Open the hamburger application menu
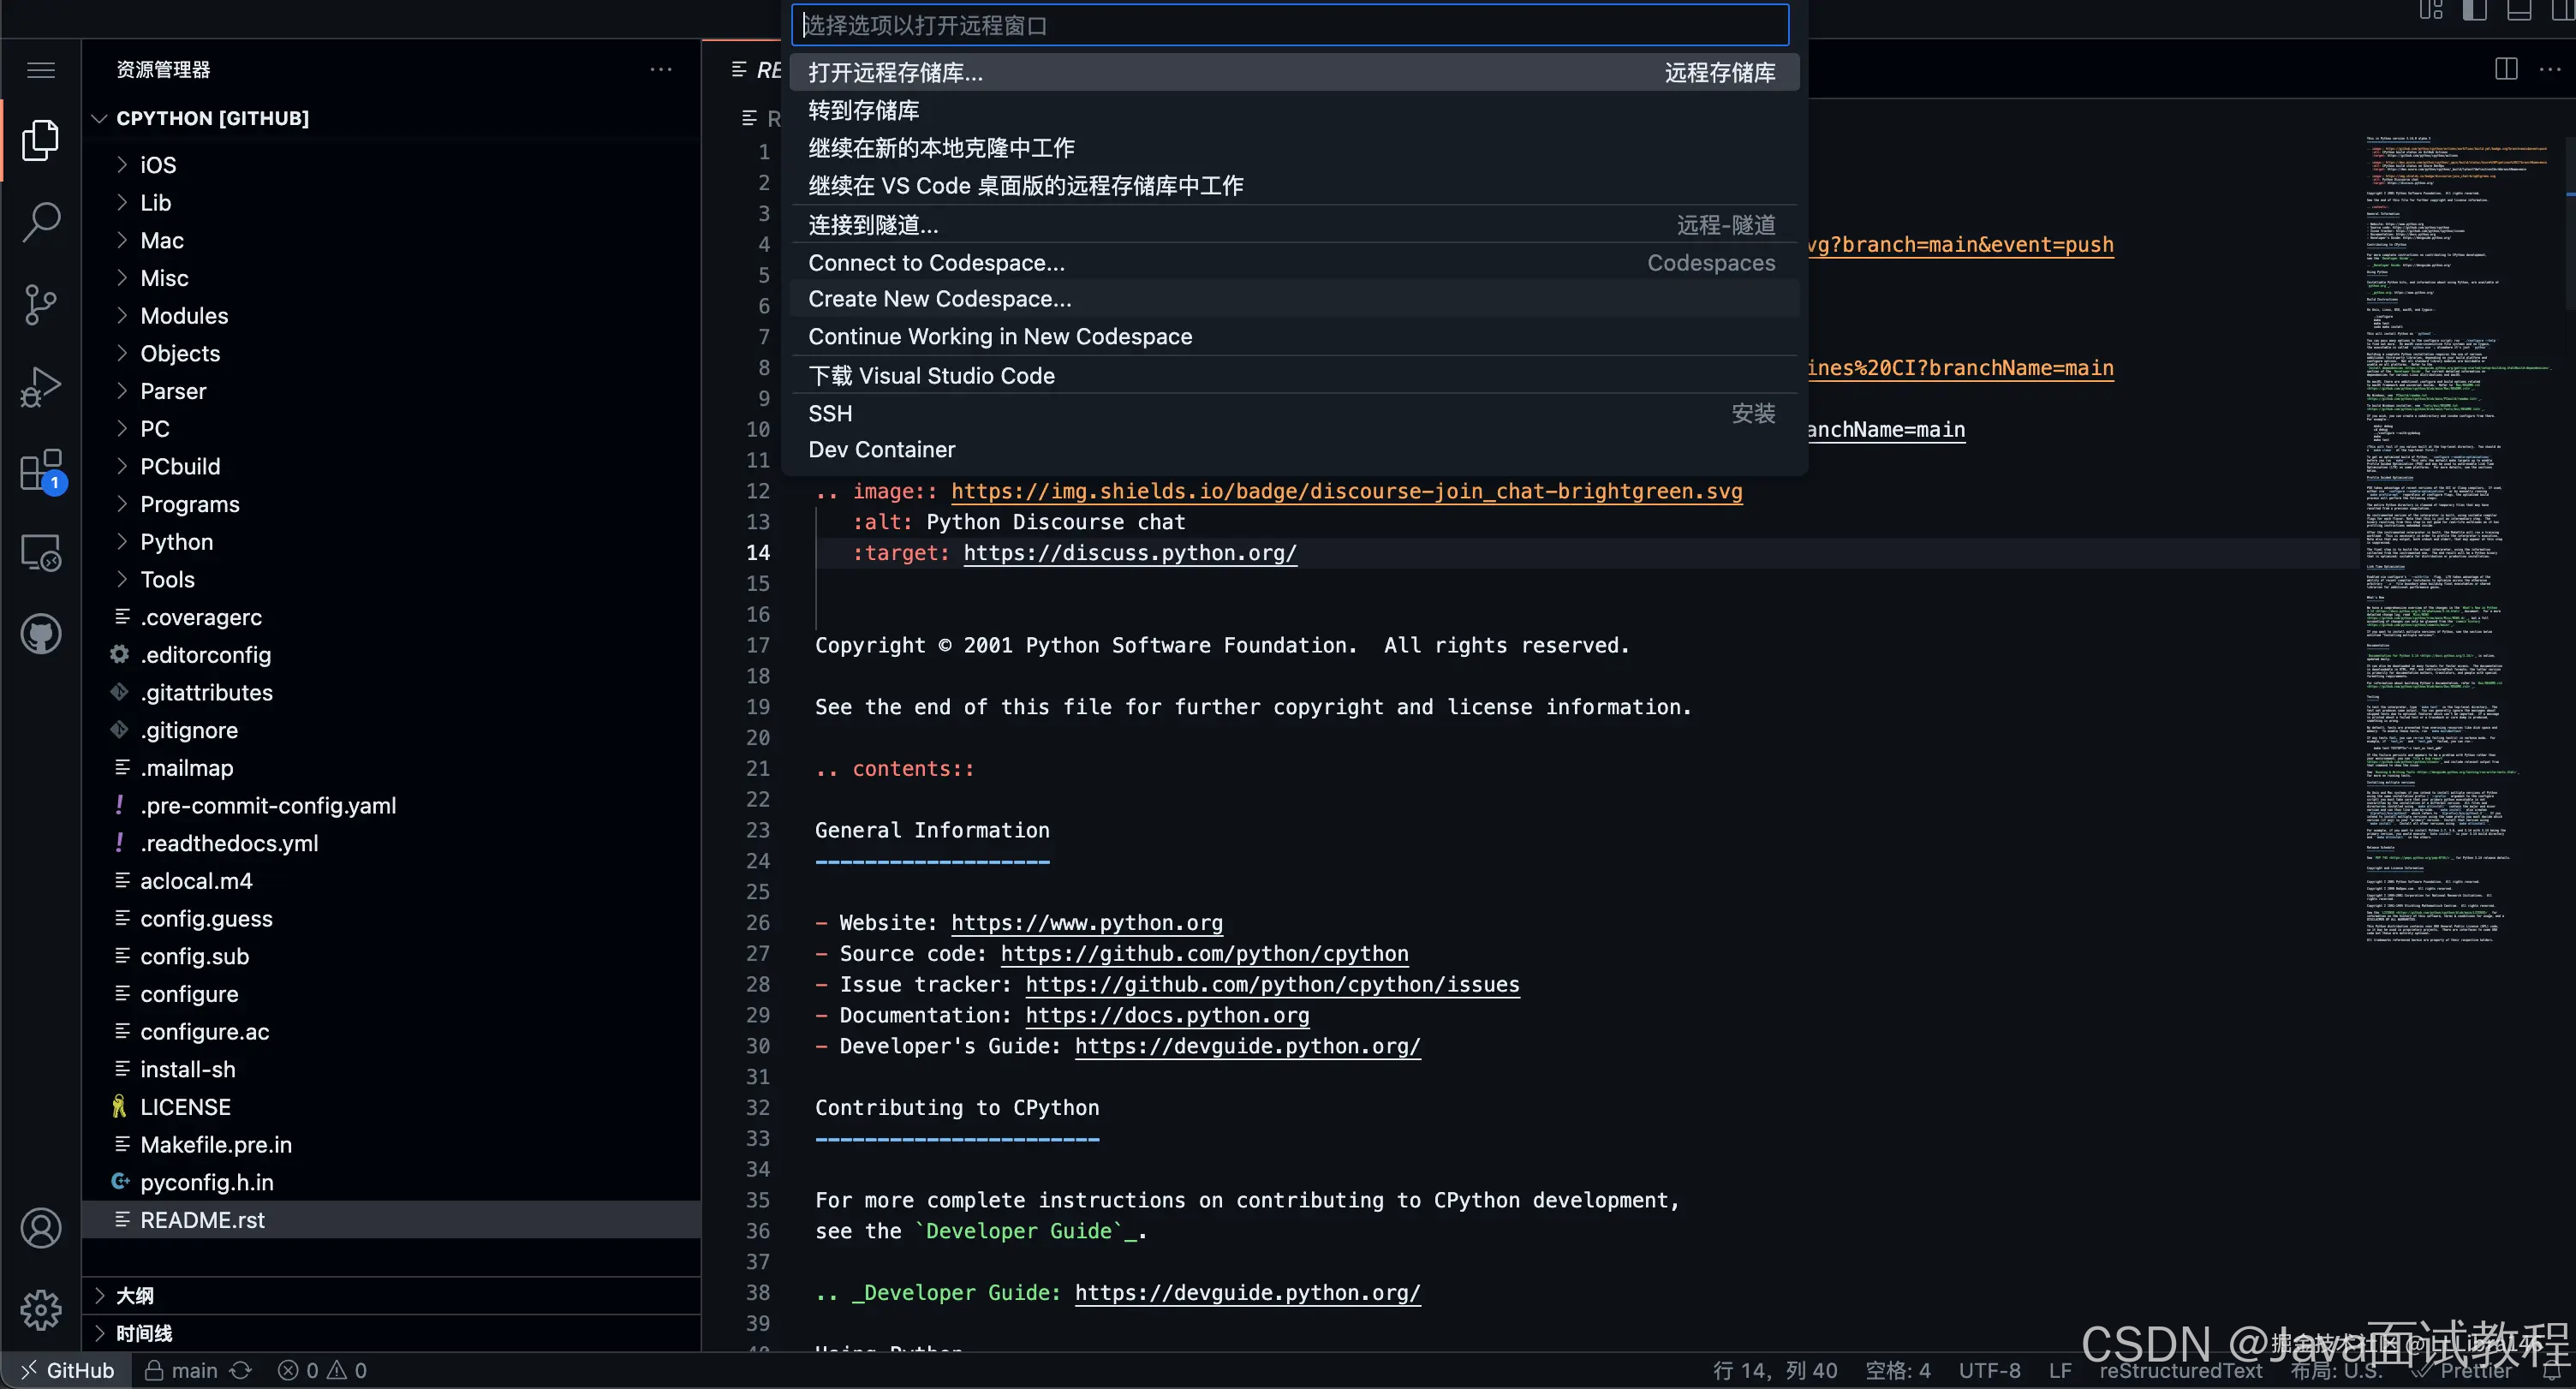Image resolution: width=2576 pixels, height=1389 pixels. pyautogui.click(x=41, y=70)
